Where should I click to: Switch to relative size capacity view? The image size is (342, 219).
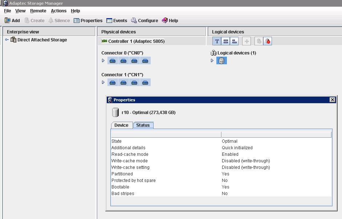pos(234,41)
